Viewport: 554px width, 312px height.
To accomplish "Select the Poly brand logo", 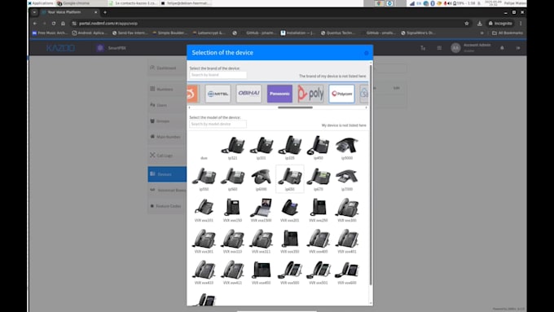I will click(310, 94).
